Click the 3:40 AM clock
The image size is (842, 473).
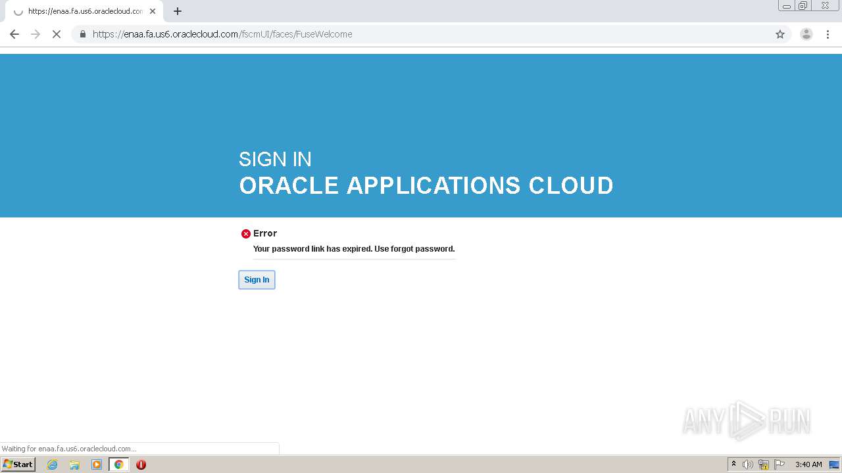click(x=808, y=464)
